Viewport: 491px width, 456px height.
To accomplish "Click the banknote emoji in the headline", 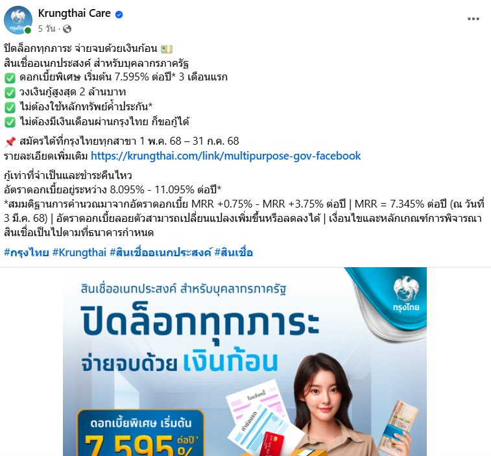I will coord(167,49).
